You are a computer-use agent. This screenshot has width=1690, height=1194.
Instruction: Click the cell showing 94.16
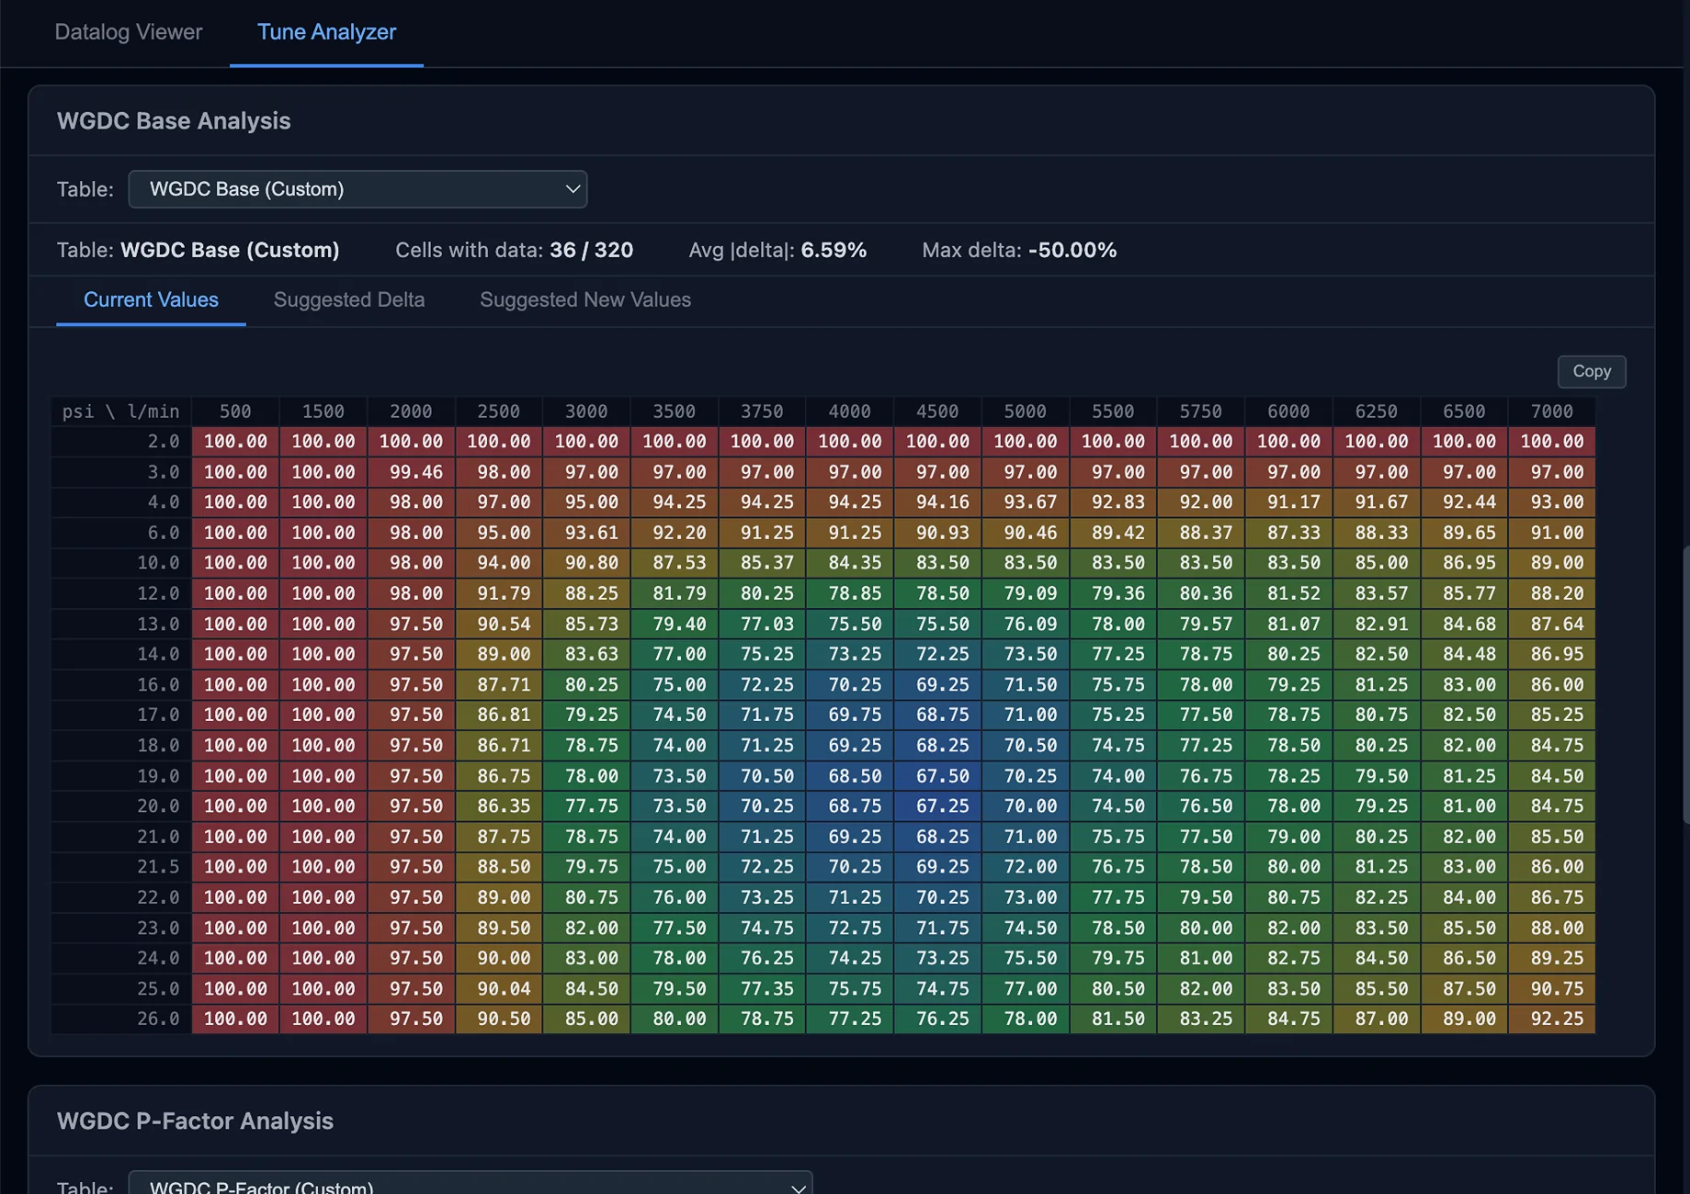click(x=937, y=502)
